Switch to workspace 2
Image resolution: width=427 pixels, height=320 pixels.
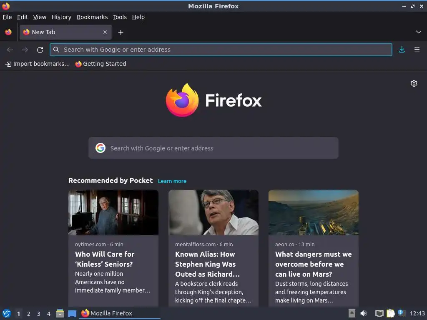coord(29,314)
